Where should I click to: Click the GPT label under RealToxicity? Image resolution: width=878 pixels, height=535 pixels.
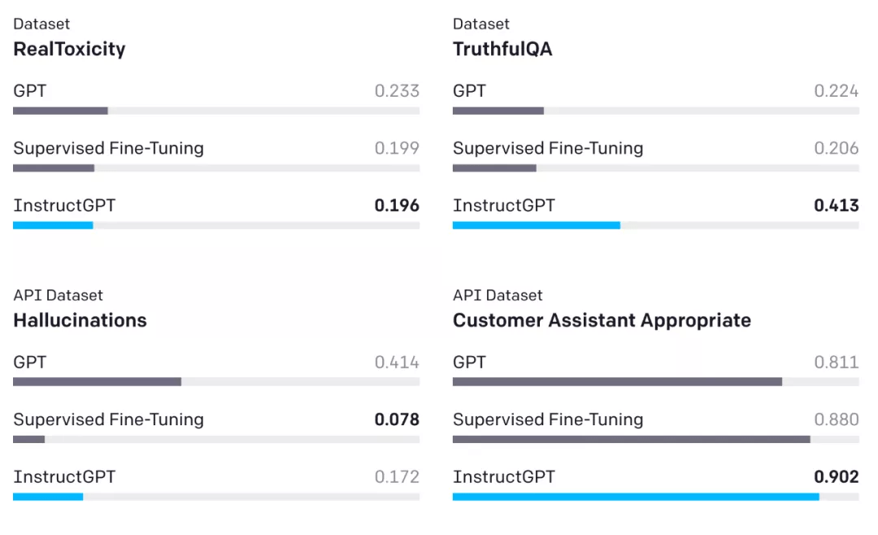30,91
